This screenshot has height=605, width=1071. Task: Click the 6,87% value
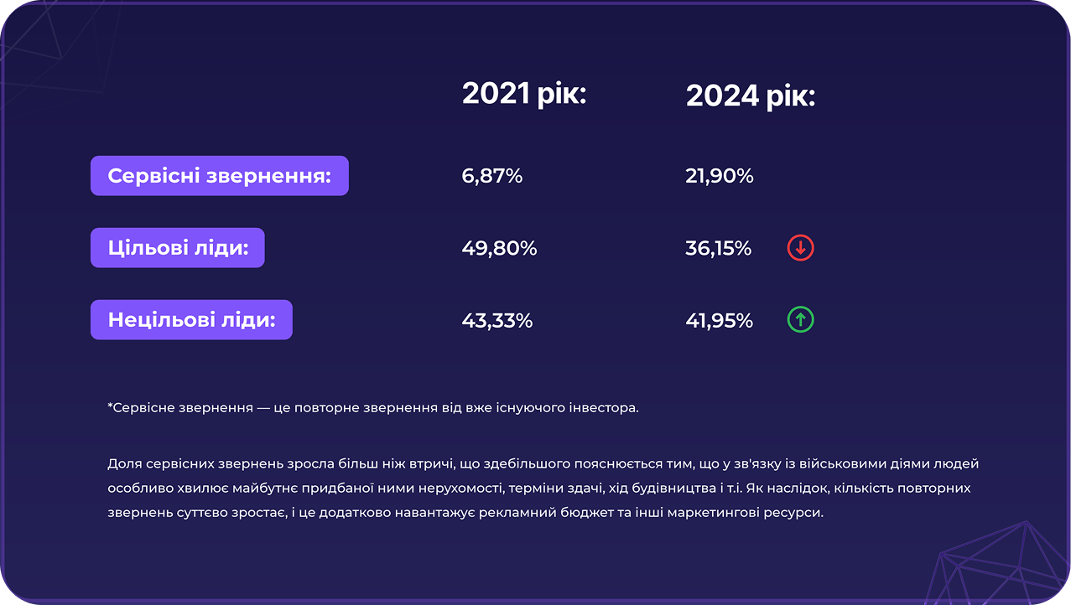[492, 176]
